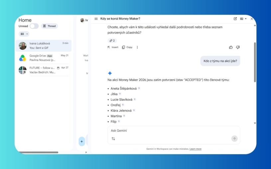
Task: Open more options three-dot menu
Action: point(137,47)
